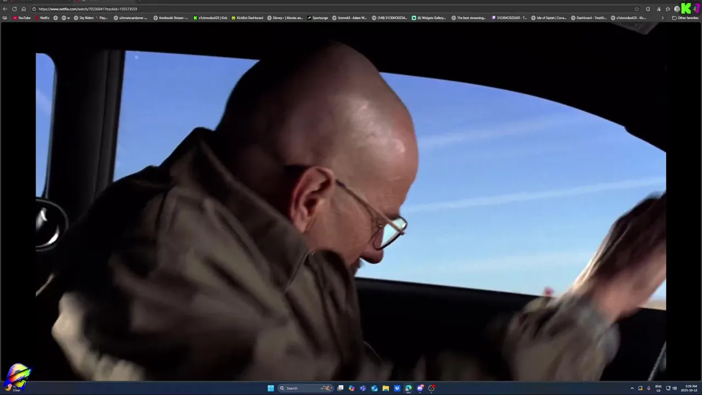Add this page to favorites with star icon
Screen dimensions: 702x395
coord(637,9)
